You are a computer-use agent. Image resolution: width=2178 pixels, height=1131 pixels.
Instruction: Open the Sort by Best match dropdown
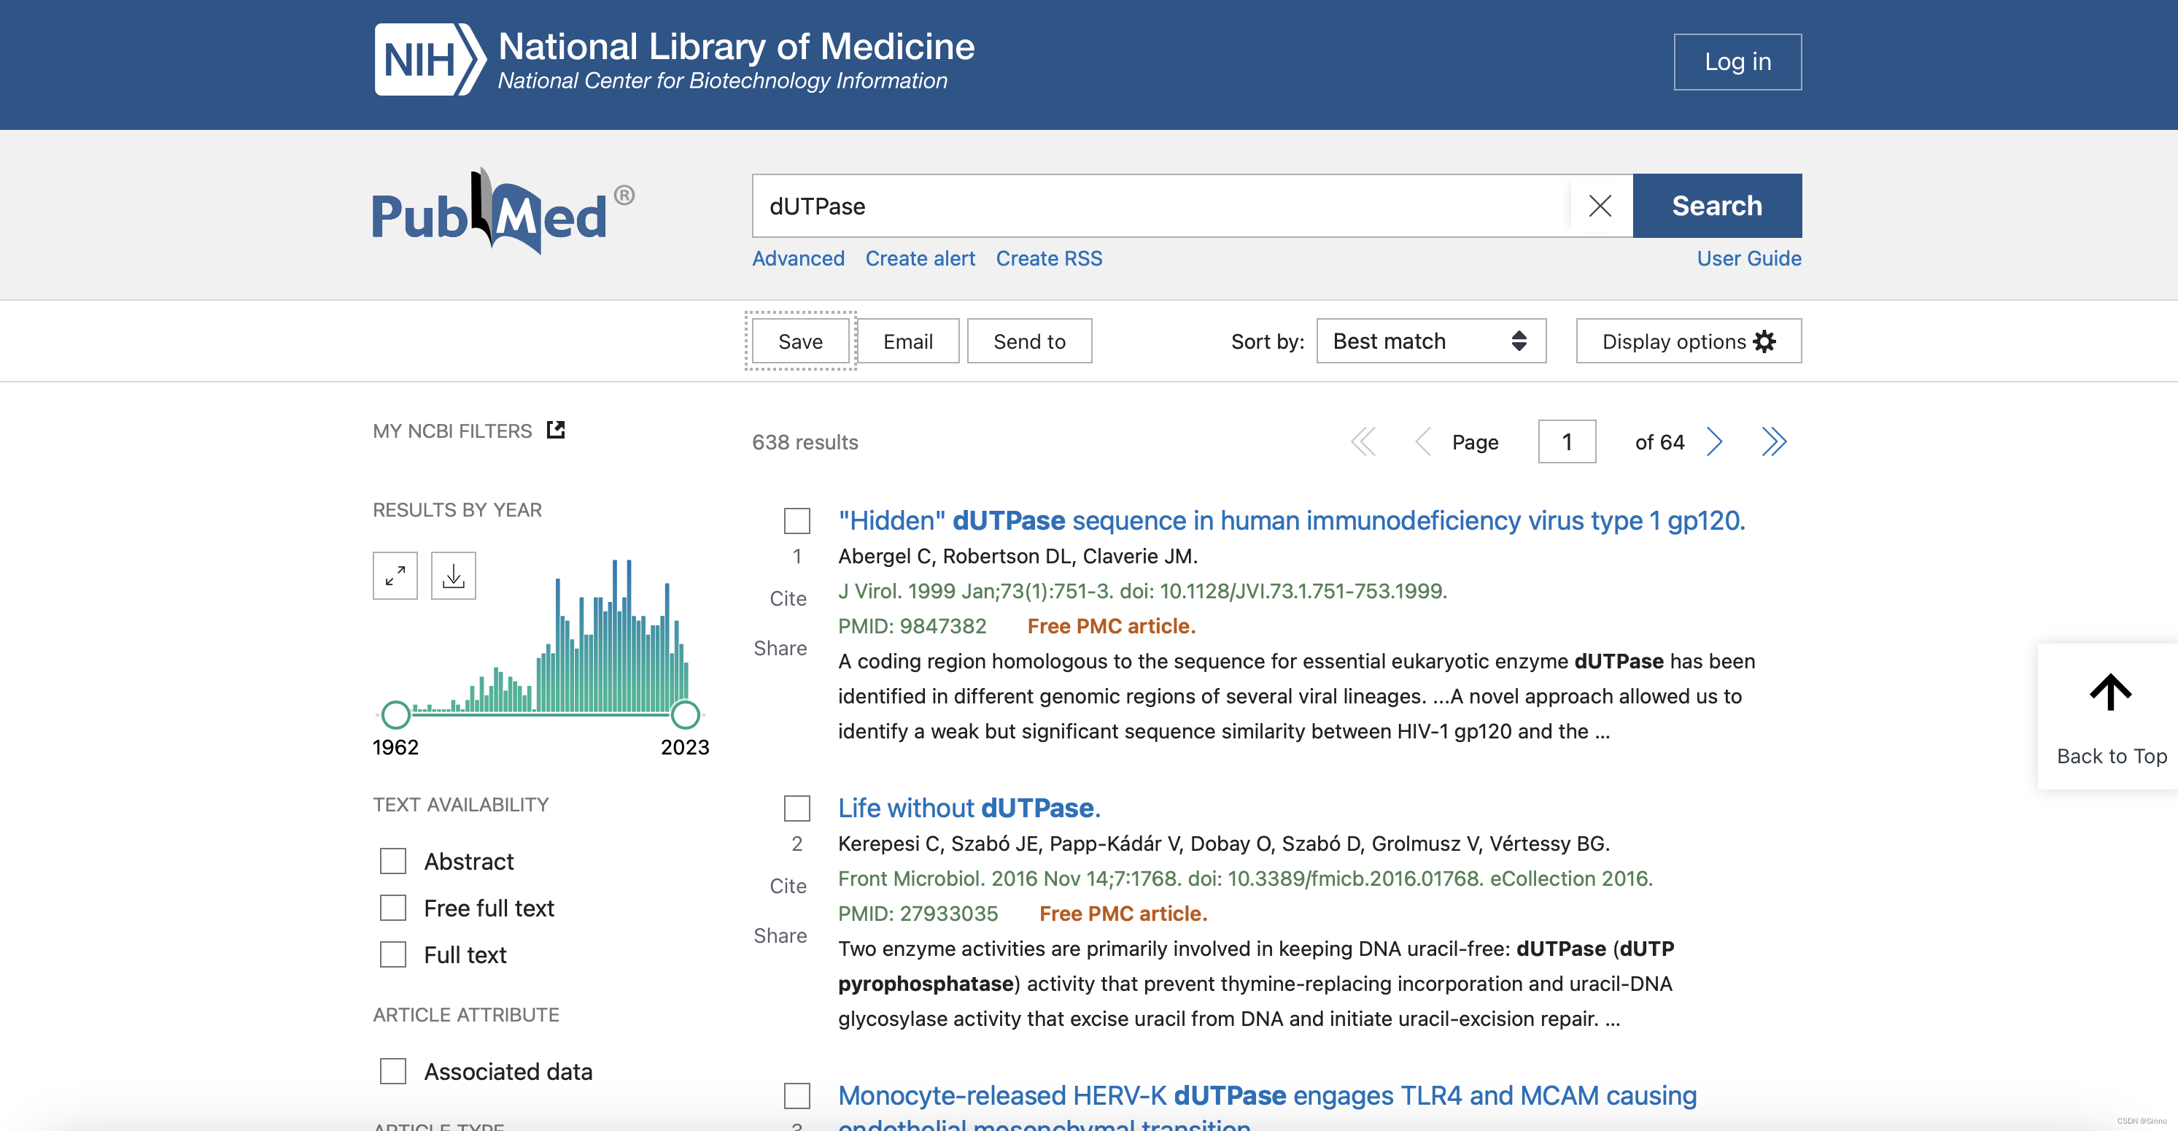pos(1430,341)
